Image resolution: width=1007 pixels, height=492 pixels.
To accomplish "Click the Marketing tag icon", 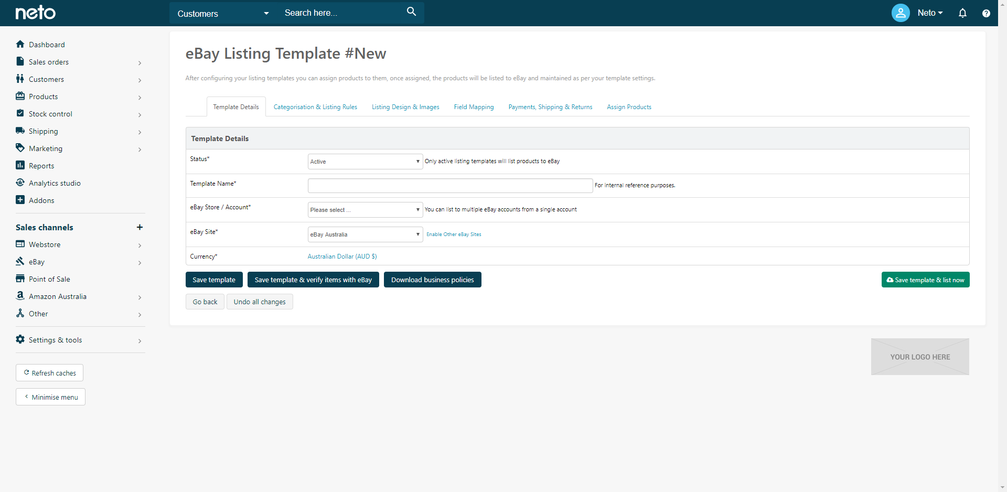I will click(20, 148).
